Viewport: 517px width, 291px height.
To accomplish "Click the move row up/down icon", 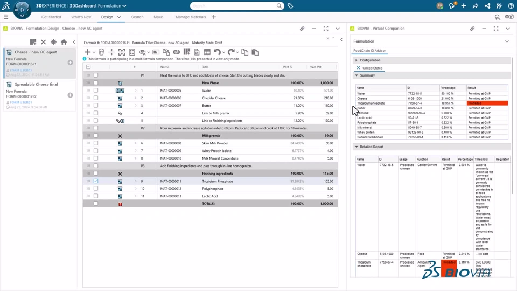I will 111,52.
